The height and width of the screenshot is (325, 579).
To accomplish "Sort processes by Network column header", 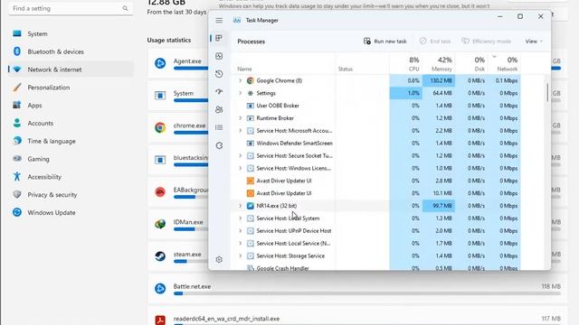I will click(505, 64).
